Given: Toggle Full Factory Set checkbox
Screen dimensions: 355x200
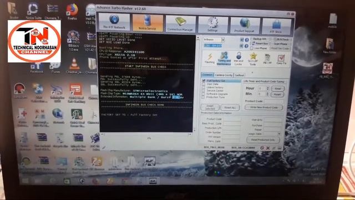Looking at the screenshot, I should 204,81.
